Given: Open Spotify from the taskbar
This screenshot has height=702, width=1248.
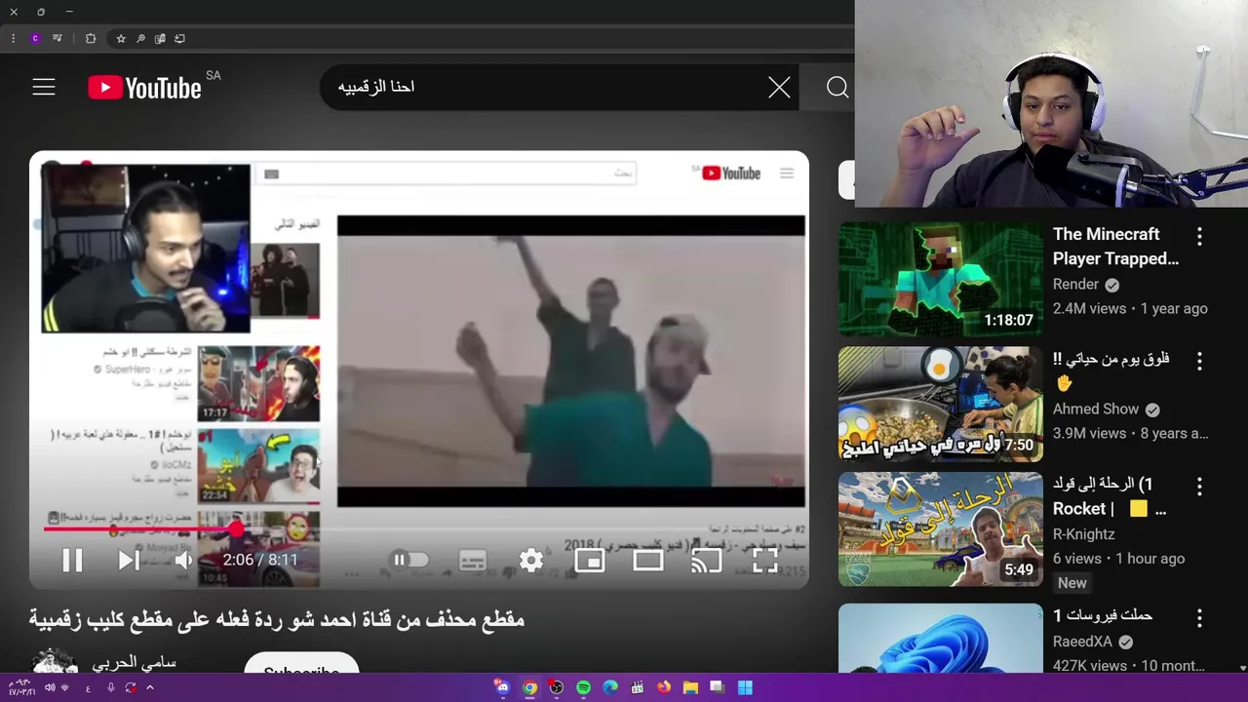Looking at the screenshot, I should pos(583,687).
